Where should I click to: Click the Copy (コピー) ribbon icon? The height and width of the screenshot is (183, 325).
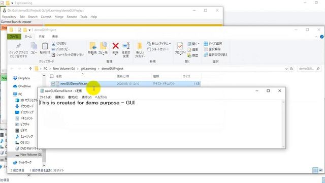pyautogui.click(x=34, y=48)
